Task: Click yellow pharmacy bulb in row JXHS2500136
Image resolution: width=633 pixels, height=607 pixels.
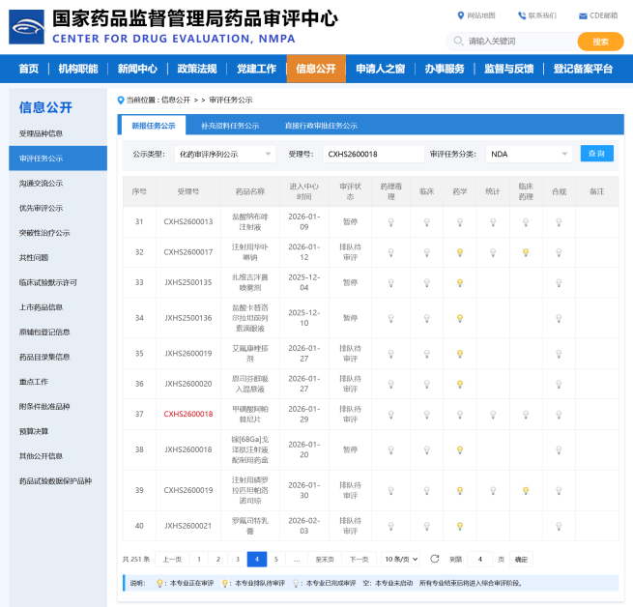Action: pyautogui.click(x=459, y=318)
